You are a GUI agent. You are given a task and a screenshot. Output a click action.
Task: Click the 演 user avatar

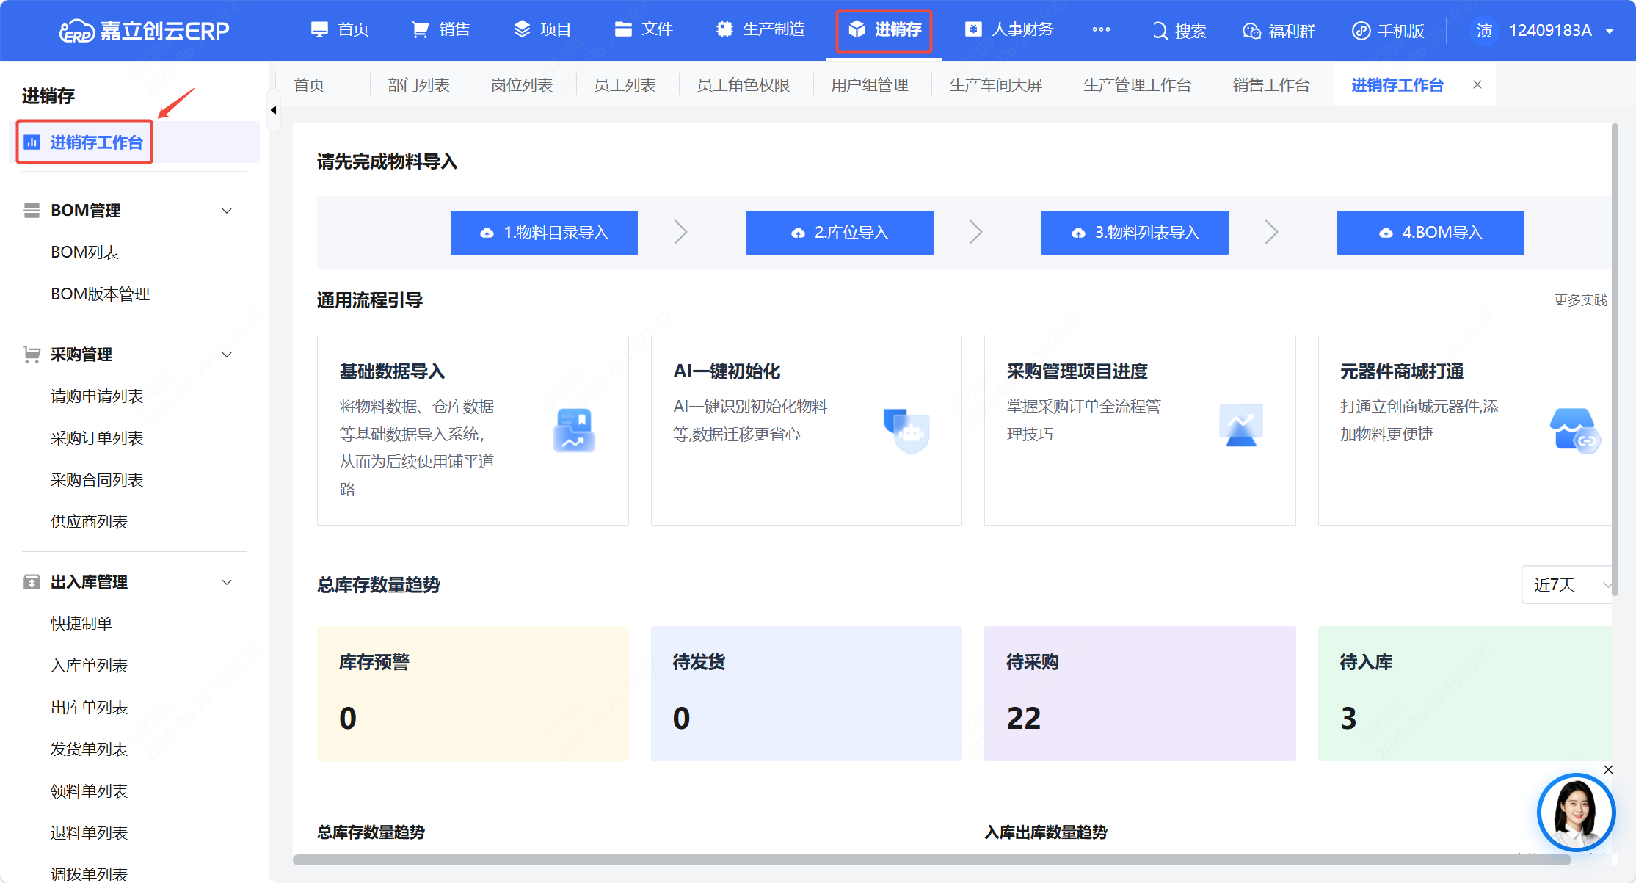pos(1484,30)
